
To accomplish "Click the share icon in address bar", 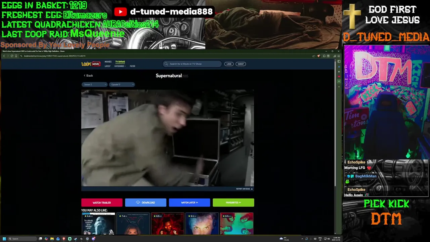I will 313,56.
